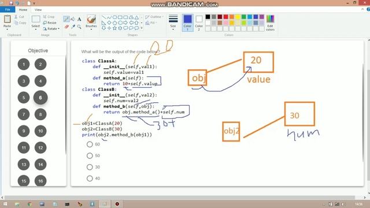Select the radio button for answer 50
Viewport: 370px width, 208px height.
tap(90, 155)
